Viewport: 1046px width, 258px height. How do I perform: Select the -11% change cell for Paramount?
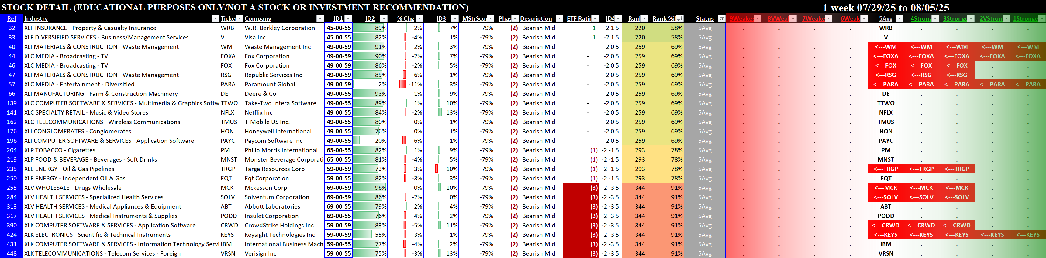click(x=406, y=84)
